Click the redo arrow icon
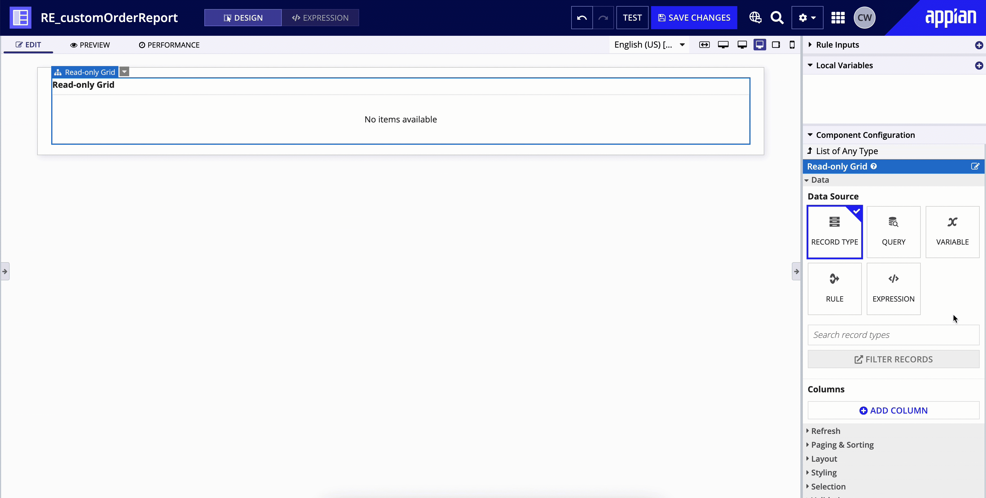Viewport: 986px width, 498px height. pyautogui.click(x=603, y=17)
